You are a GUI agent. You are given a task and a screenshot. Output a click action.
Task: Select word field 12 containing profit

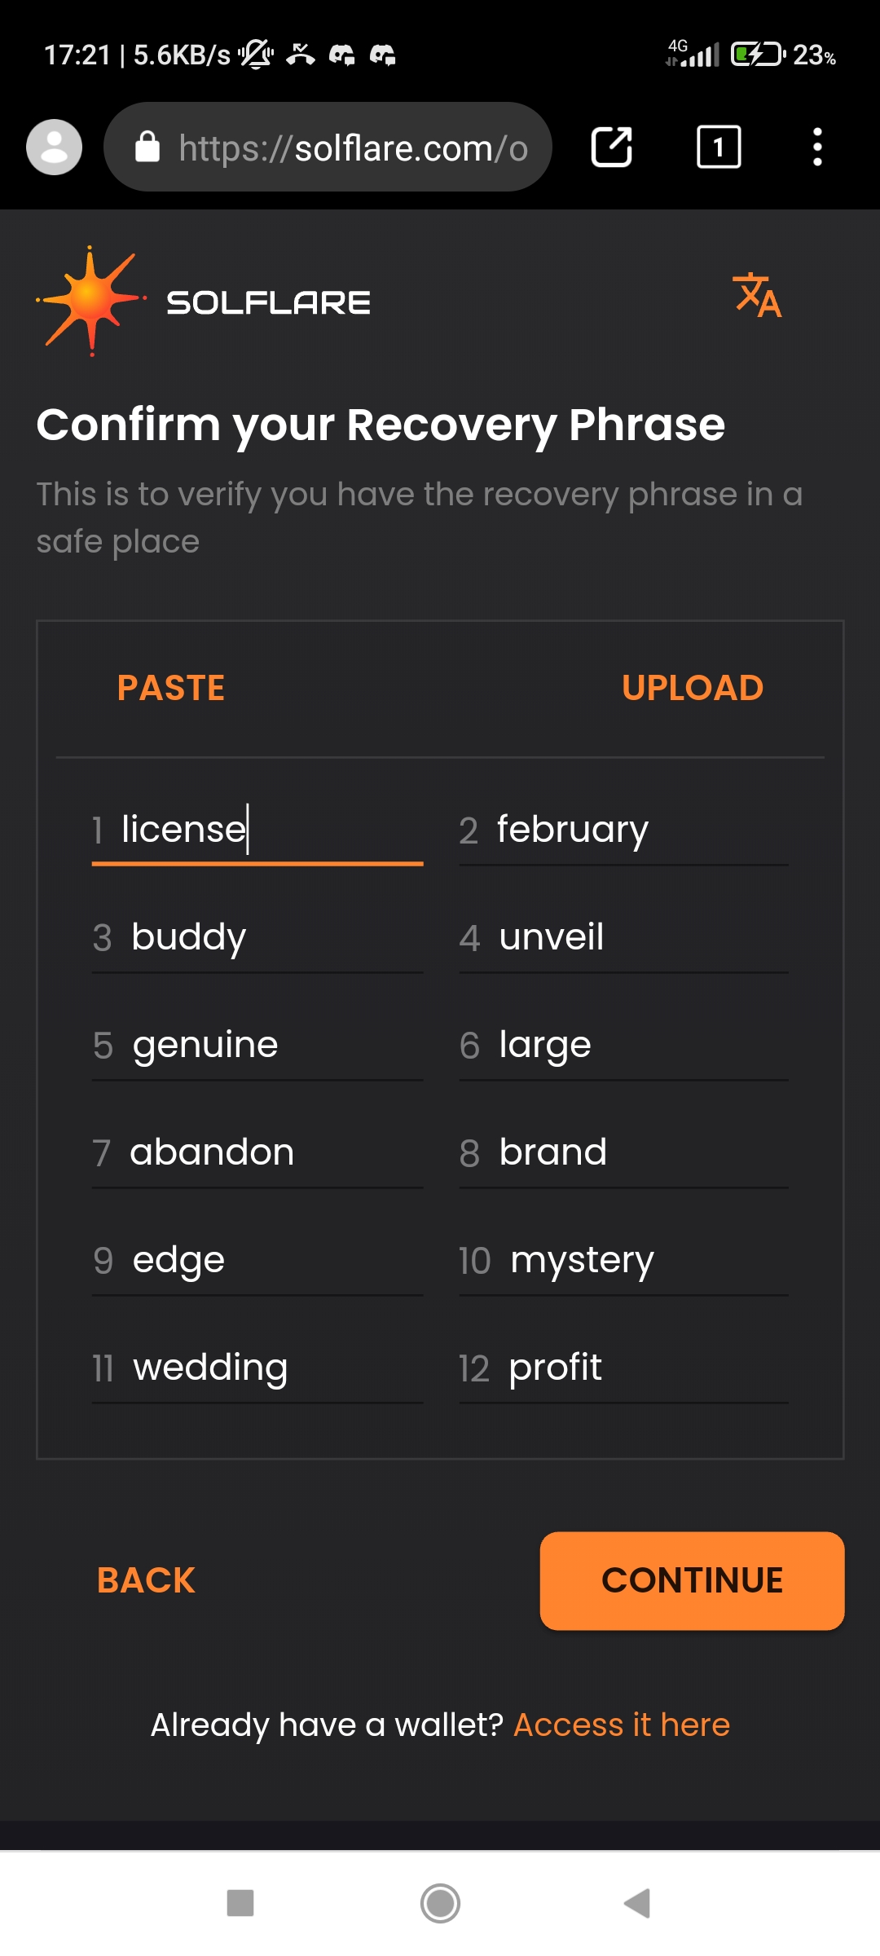point(623,1368)
